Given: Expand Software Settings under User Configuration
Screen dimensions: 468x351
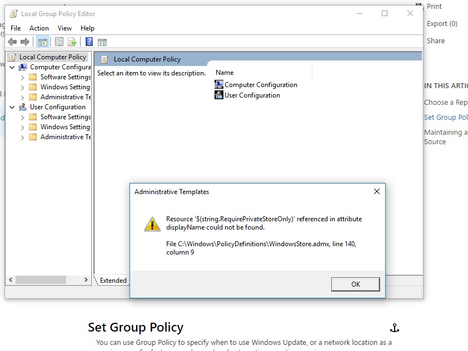Looking at the screenshot, I should pos(22,118).
